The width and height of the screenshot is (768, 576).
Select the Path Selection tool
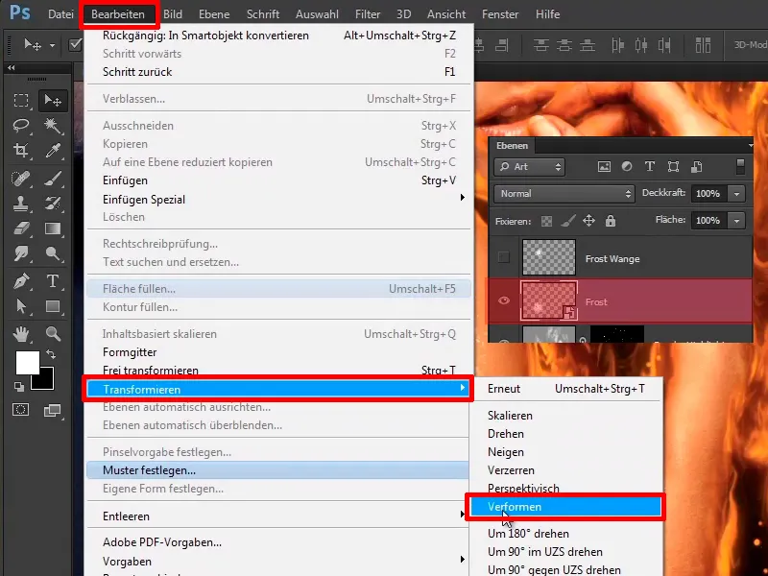[20, 306]
